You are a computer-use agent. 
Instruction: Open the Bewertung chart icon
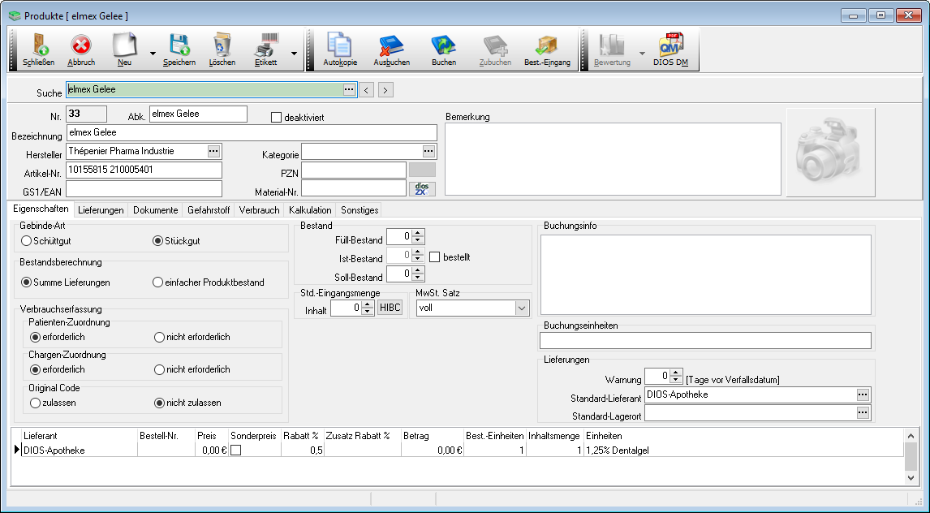click(x=612, y=45)
